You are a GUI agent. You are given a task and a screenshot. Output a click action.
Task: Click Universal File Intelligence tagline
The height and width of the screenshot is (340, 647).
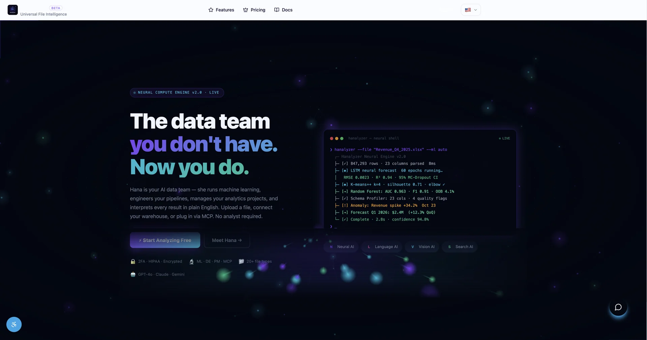[x=43, y=14]
